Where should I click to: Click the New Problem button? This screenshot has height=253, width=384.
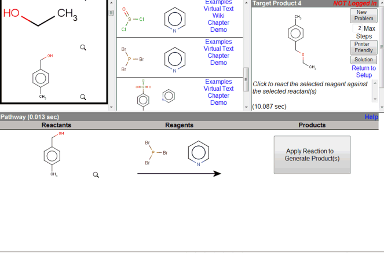[x=363, y=15]
